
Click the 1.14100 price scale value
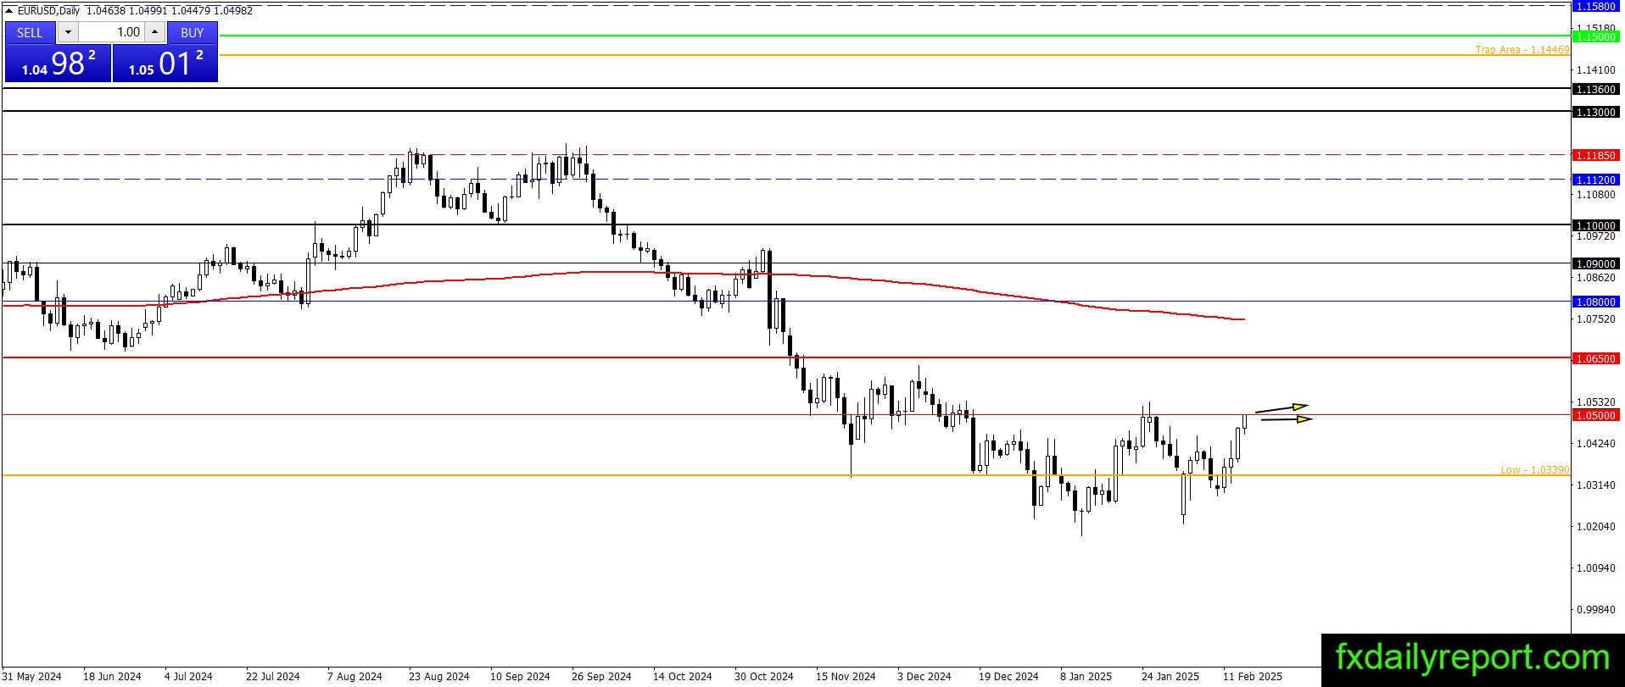click(x=1595, y=69)
